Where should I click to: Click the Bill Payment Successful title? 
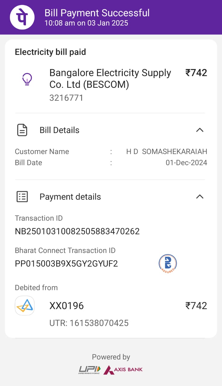click(97, 13)
